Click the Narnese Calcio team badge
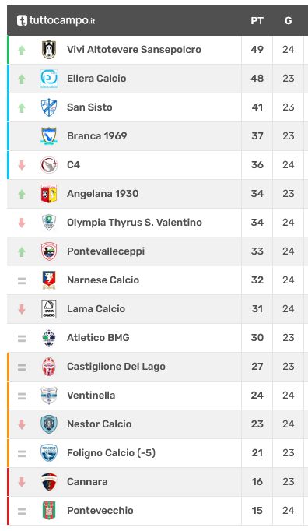 49,280
